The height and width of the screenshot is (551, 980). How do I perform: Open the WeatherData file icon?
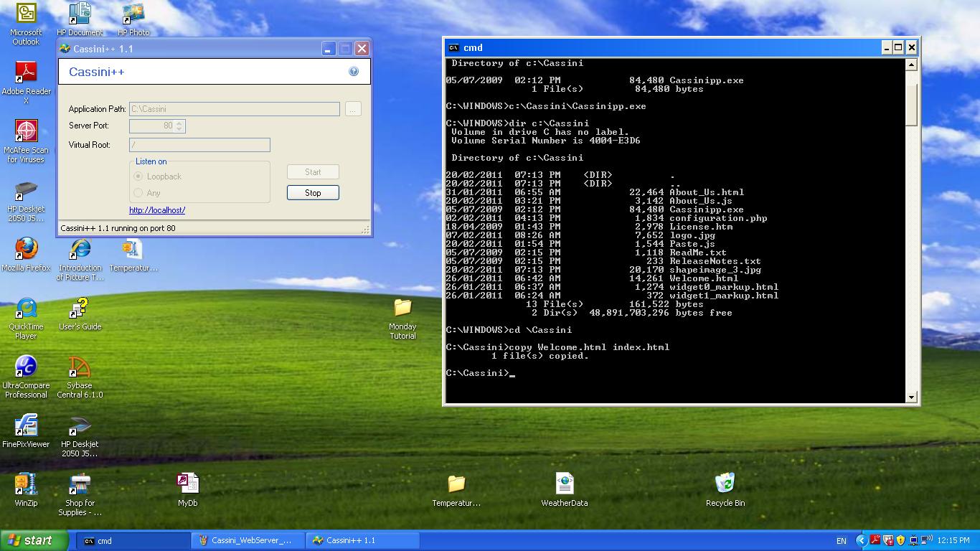pyautogui.click(x=564, y=484)
